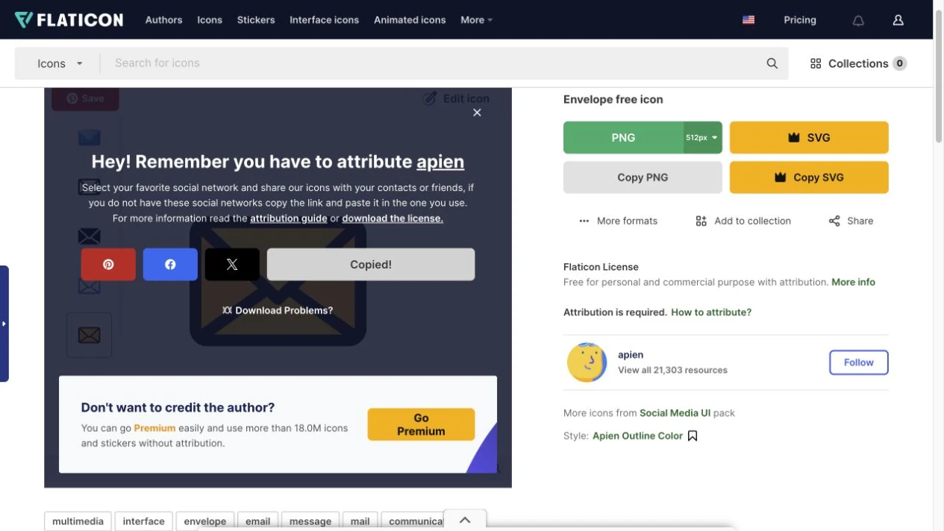944x531 pixels.
Task: Follow the author apien
Action: click(x=858, y=362)
